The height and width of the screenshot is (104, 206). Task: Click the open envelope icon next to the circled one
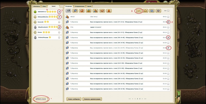tap(145, 11)
